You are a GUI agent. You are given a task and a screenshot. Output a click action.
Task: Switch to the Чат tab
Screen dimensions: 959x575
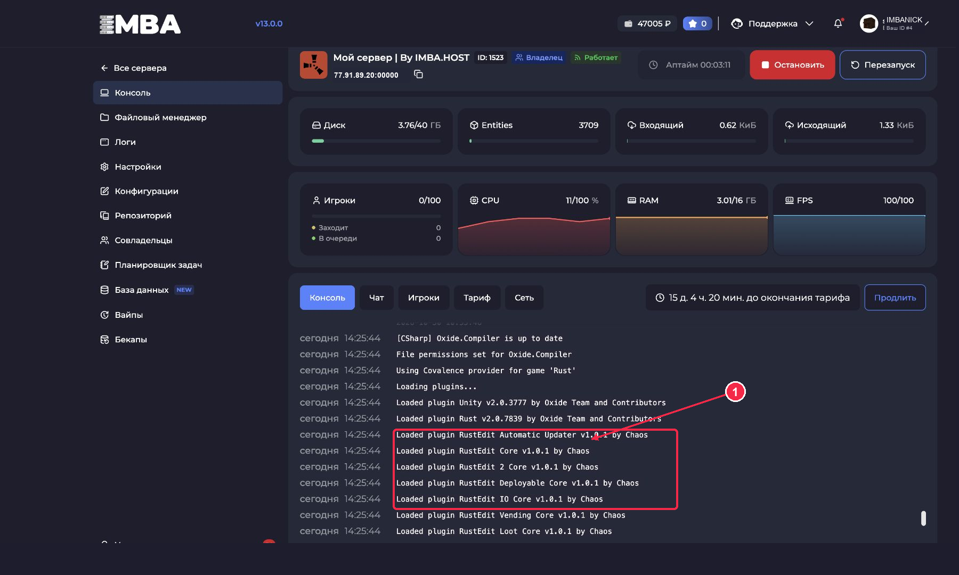click(377, 298)
